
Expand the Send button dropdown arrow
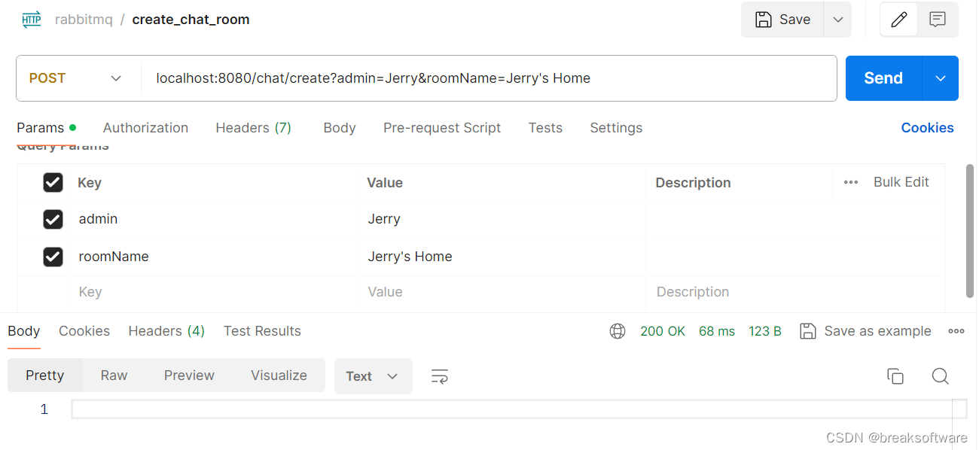(941, 78)
